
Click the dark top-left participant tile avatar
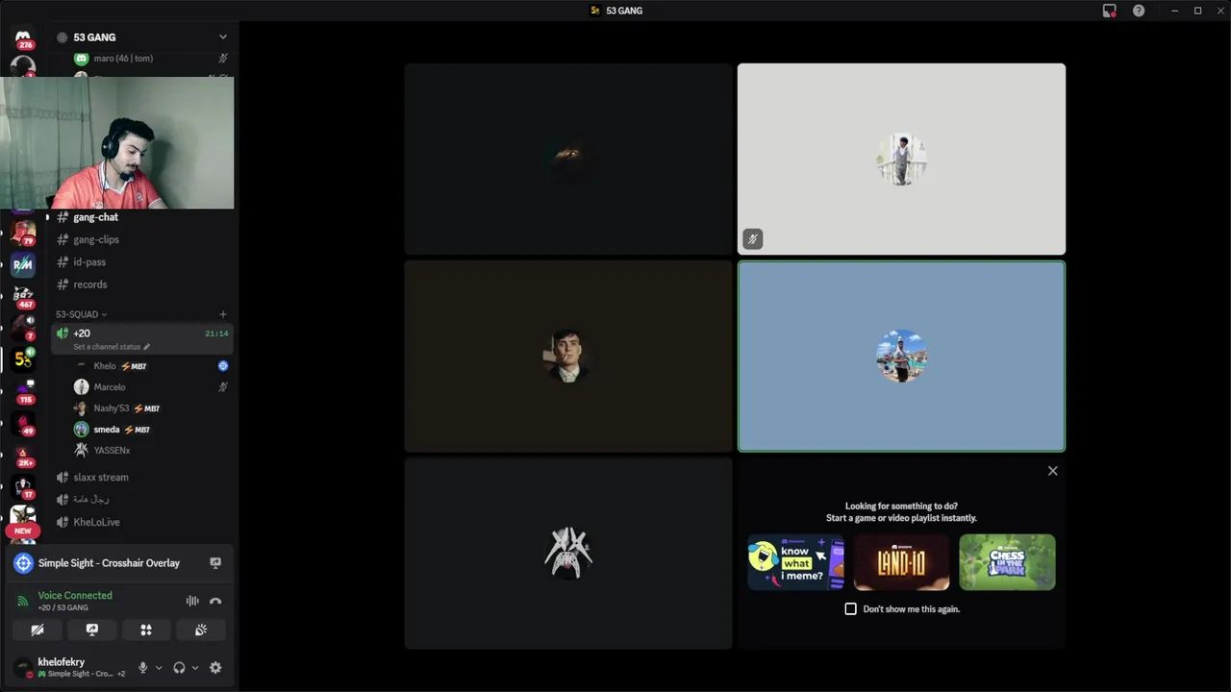pyautogui.click(x=568, y=159)
